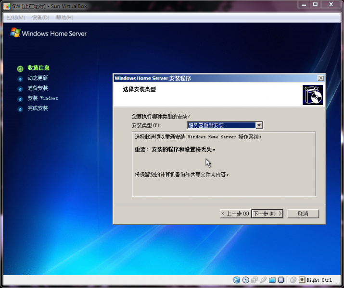Minimize the VirtualBox window
The image size is (344, 288).
[304, 5]
